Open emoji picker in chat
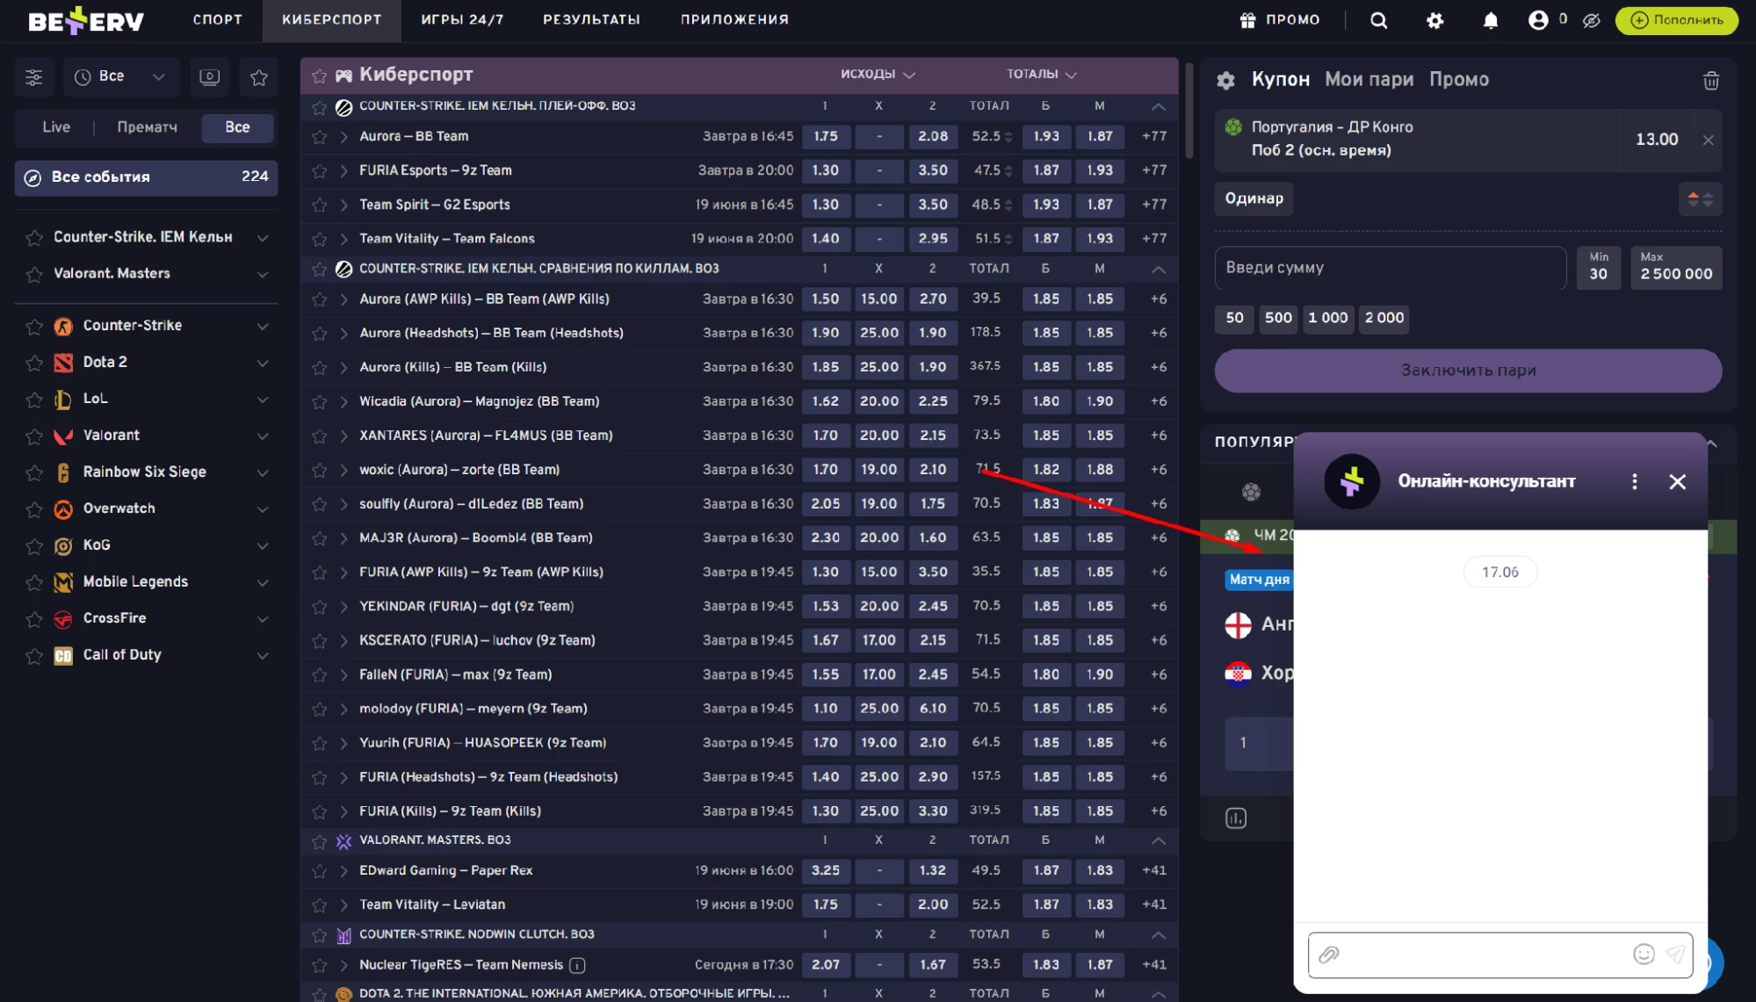 (x=1644, y=955)
